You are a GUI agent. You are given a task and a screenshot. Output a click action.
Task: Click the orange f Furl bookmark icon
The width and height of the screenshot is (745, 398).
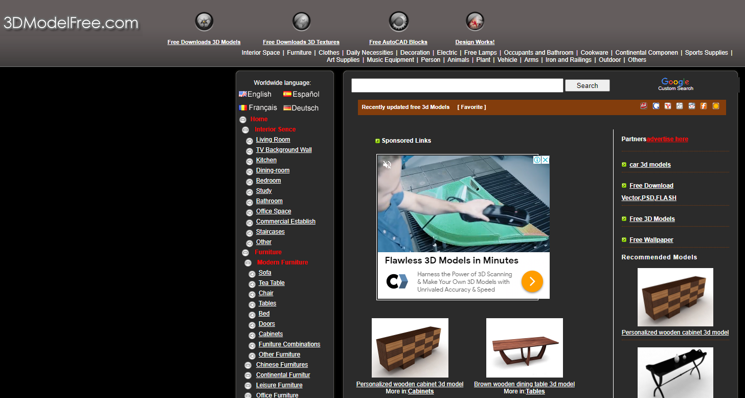pyautogui.click(x=704, y=106)
